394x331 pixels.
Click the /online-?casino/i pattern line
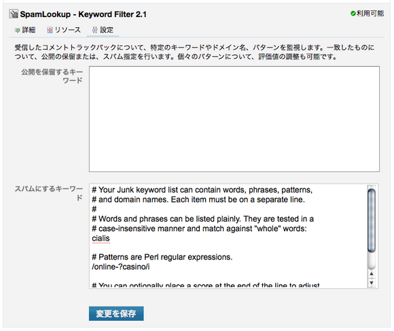(x=121, y=266)
